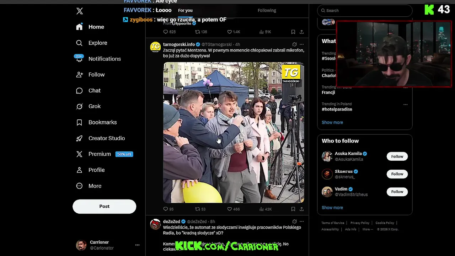Open Chat messages
The width and height of the screenshot is (455, 256).
tap(89, 91)
